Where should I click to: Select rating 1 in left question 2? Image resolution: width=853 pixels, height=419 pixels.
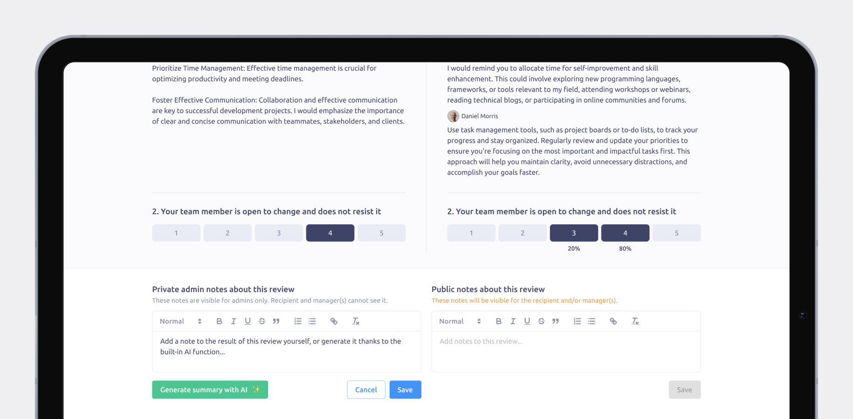pyautogui.click(x=176, y=233)
